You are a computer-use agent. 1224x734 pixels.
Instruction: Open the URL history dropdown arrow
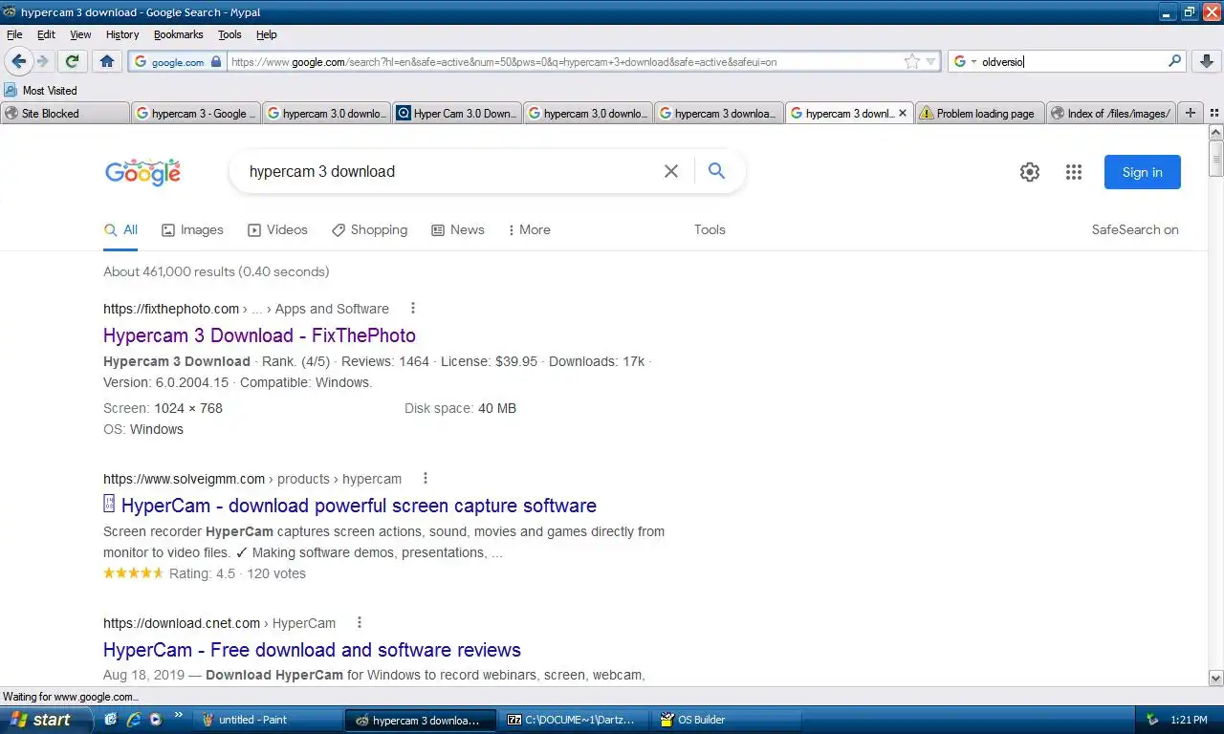(930, 61)
